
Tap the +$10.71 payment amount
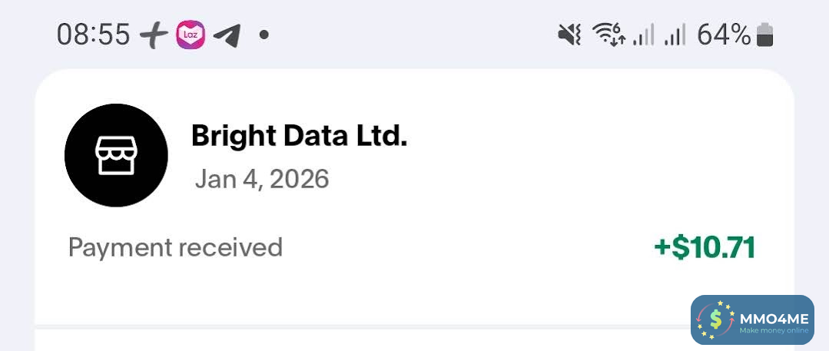[704, 248]
